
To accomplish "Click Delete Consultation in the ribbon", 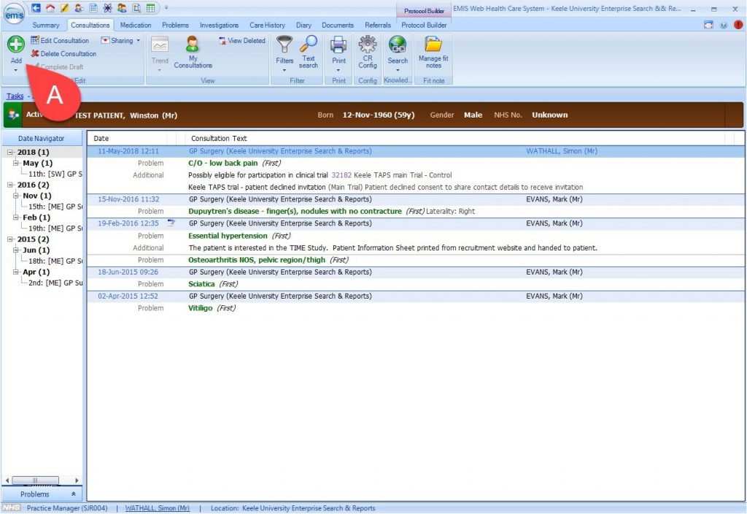I will [x=64, y=54].
